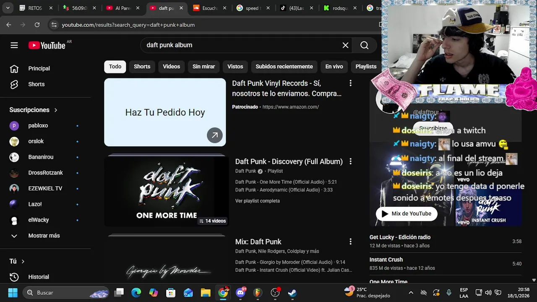The width and height of the screenshot is (537, 302).
Task: Open Discord from the taskbar
Action: (x=240, y=292)
